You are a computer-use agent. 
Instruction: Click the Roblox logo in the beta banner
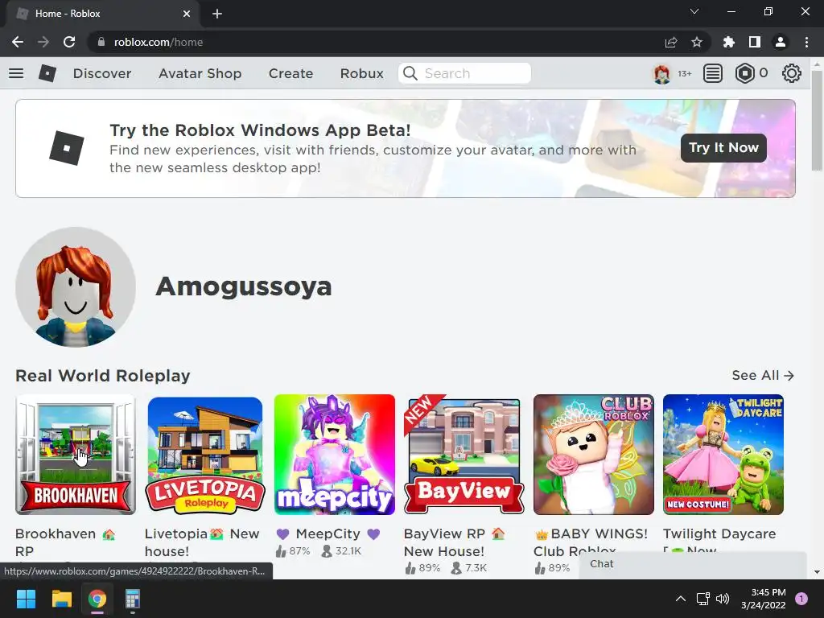[67, 148]
